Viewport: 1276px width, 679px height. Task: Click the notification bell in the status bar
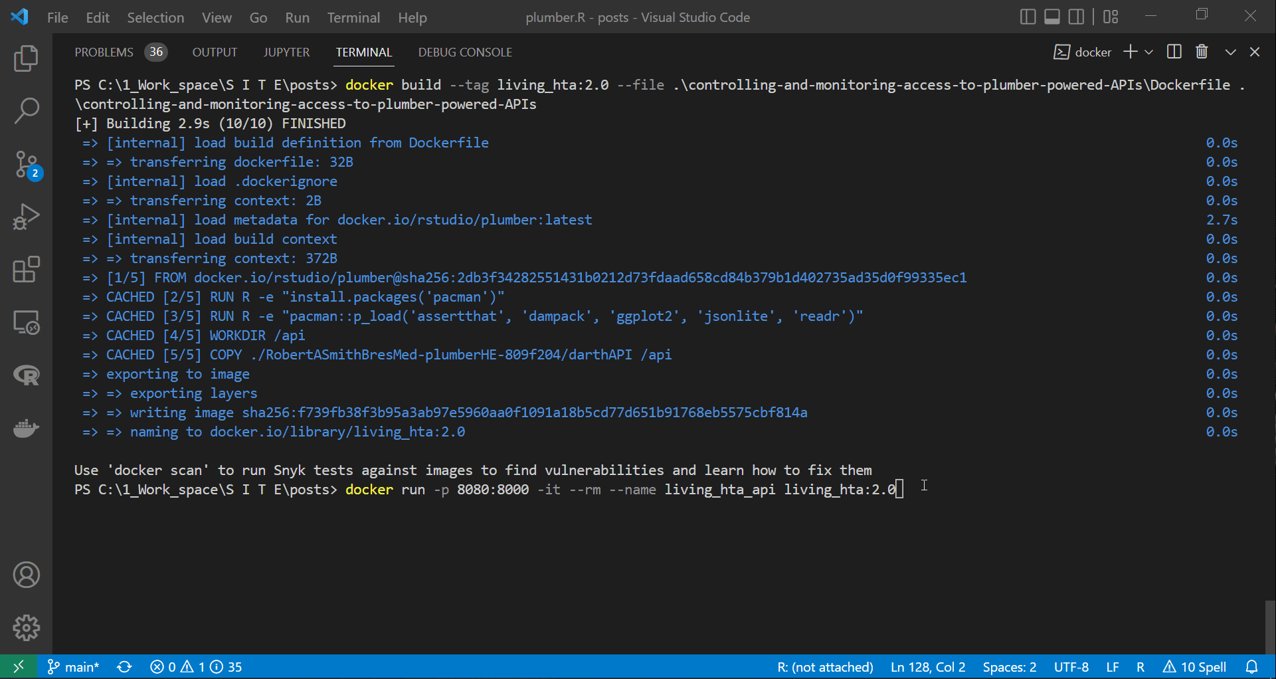click(x=1253, y=666)
